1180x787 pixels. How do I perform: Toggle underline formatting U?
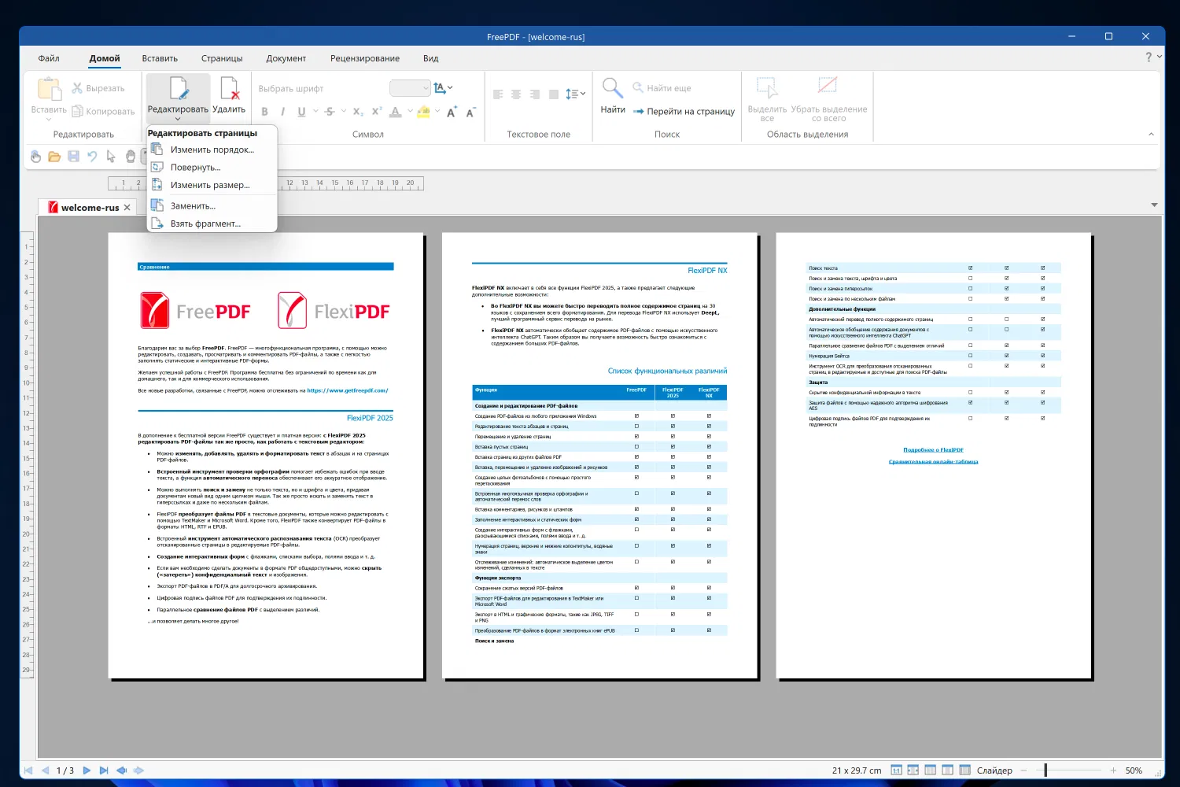point(301,112)
